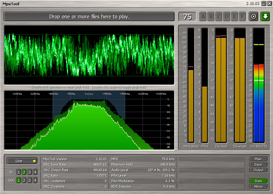Viewport: 273px width, 194px height.
Task: Click the SRC Underruns label
Action: (x=54, y=181)
